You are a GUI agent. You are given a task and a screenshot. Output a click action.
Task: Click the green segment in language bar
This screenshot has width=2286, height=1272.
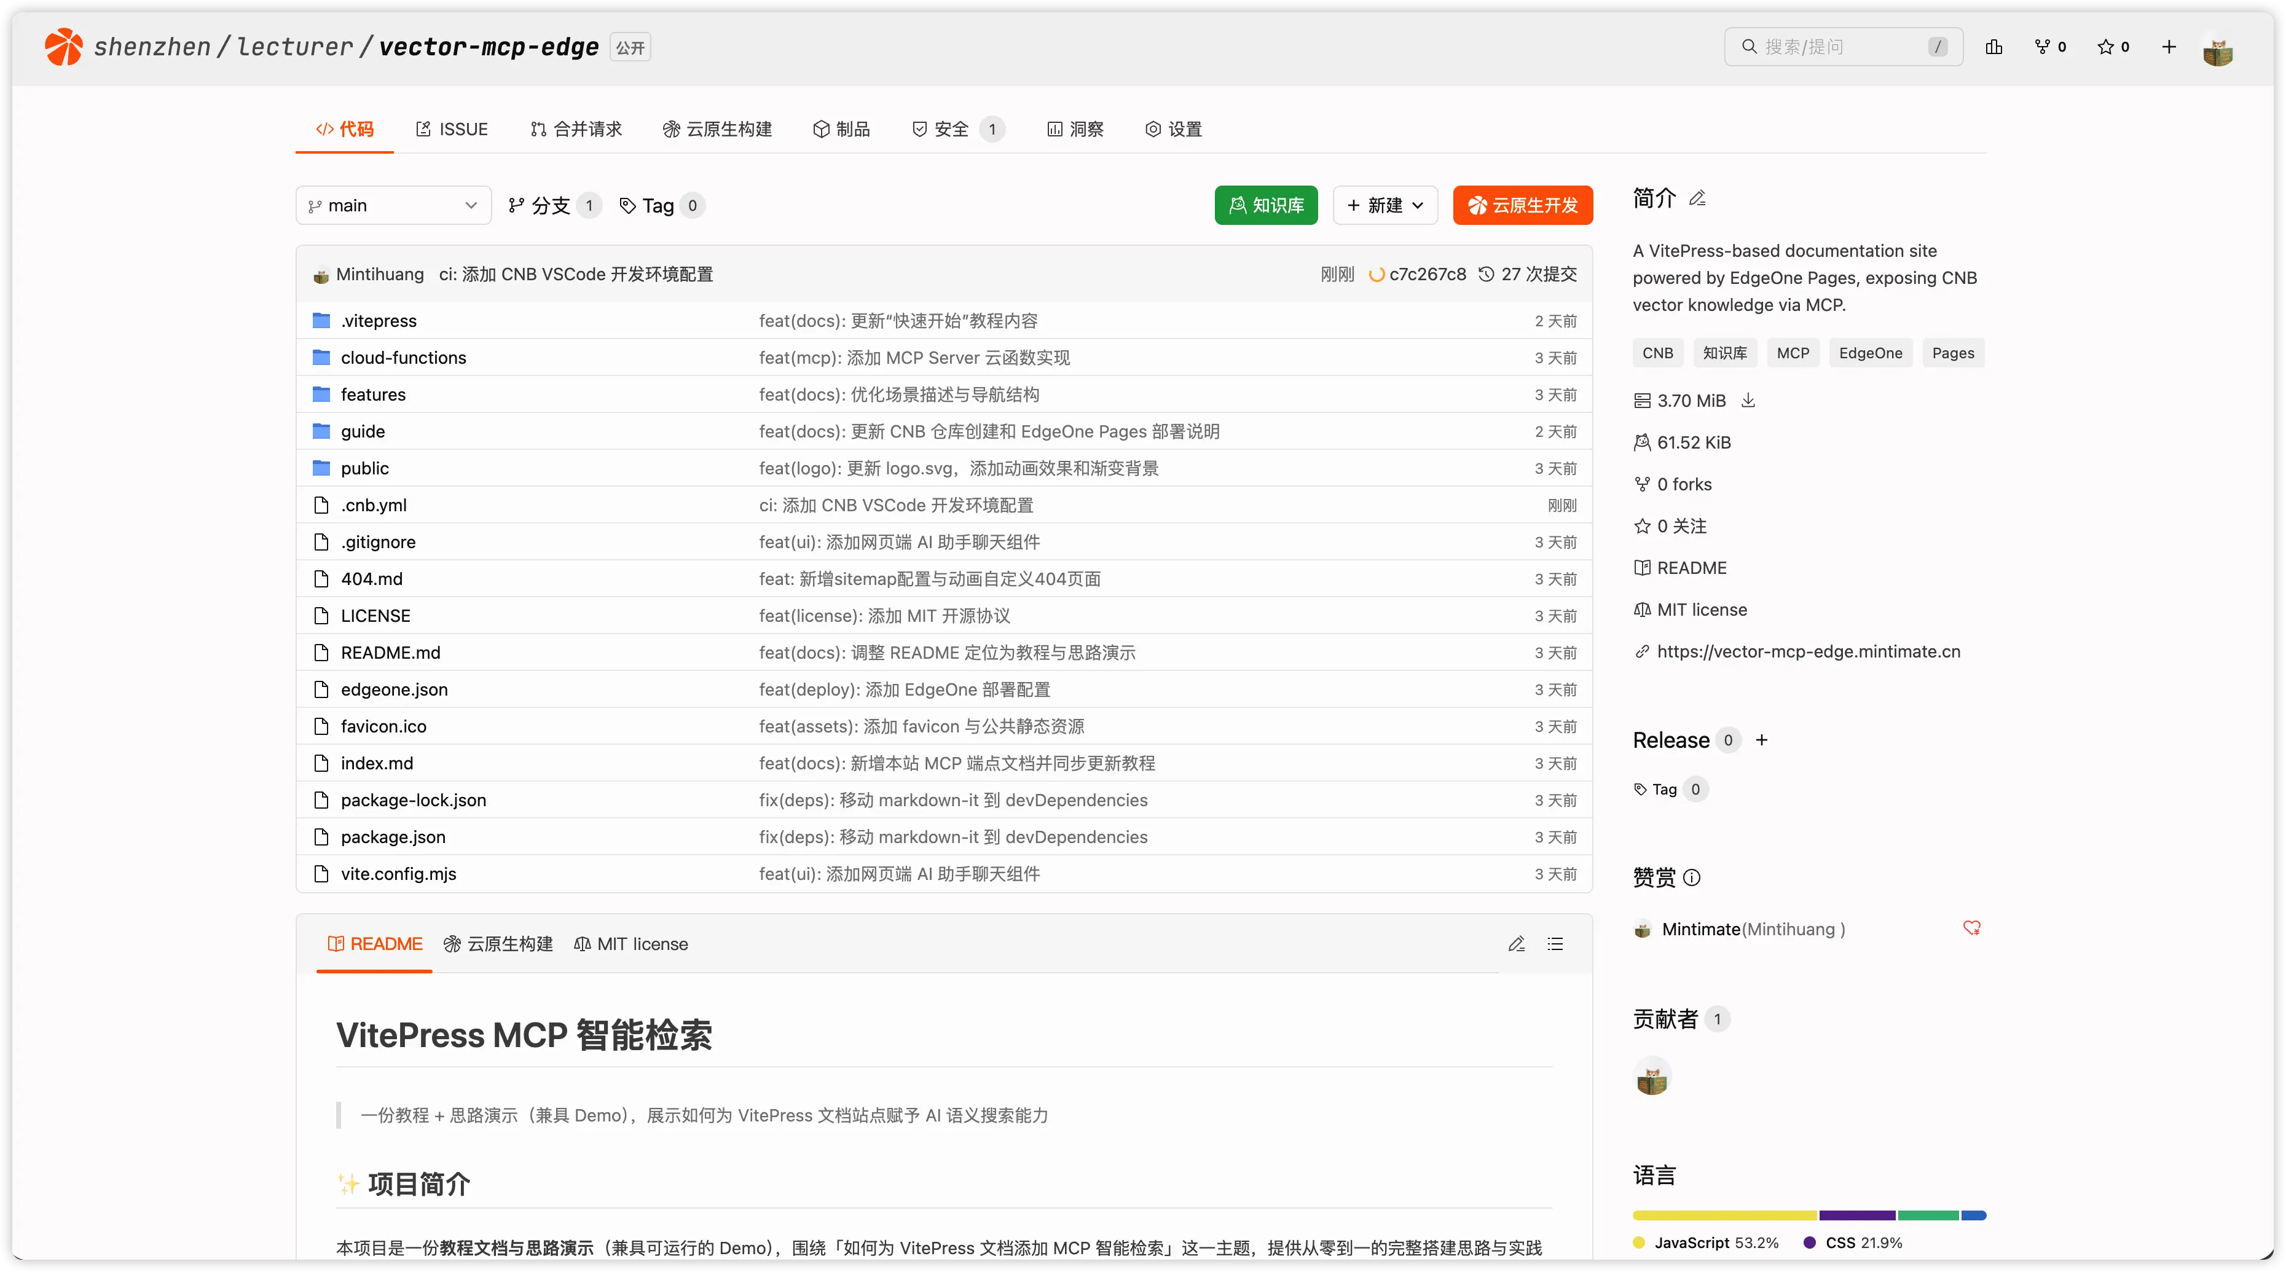click(x=1928, y=1215)
